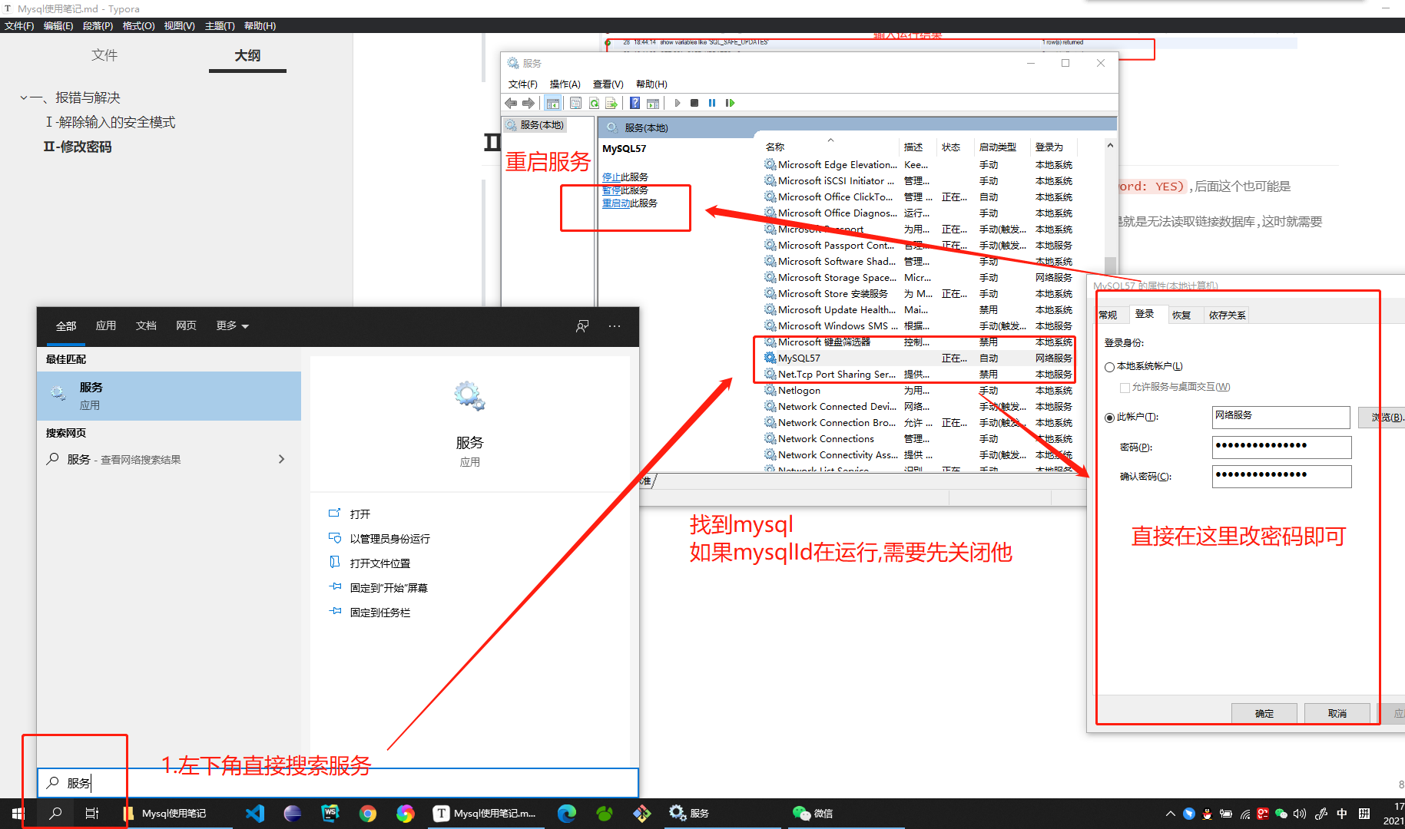Open the Help icon in Services toolbar
Viewport: 1405px width, 829px height.
[x=635, y=103]
